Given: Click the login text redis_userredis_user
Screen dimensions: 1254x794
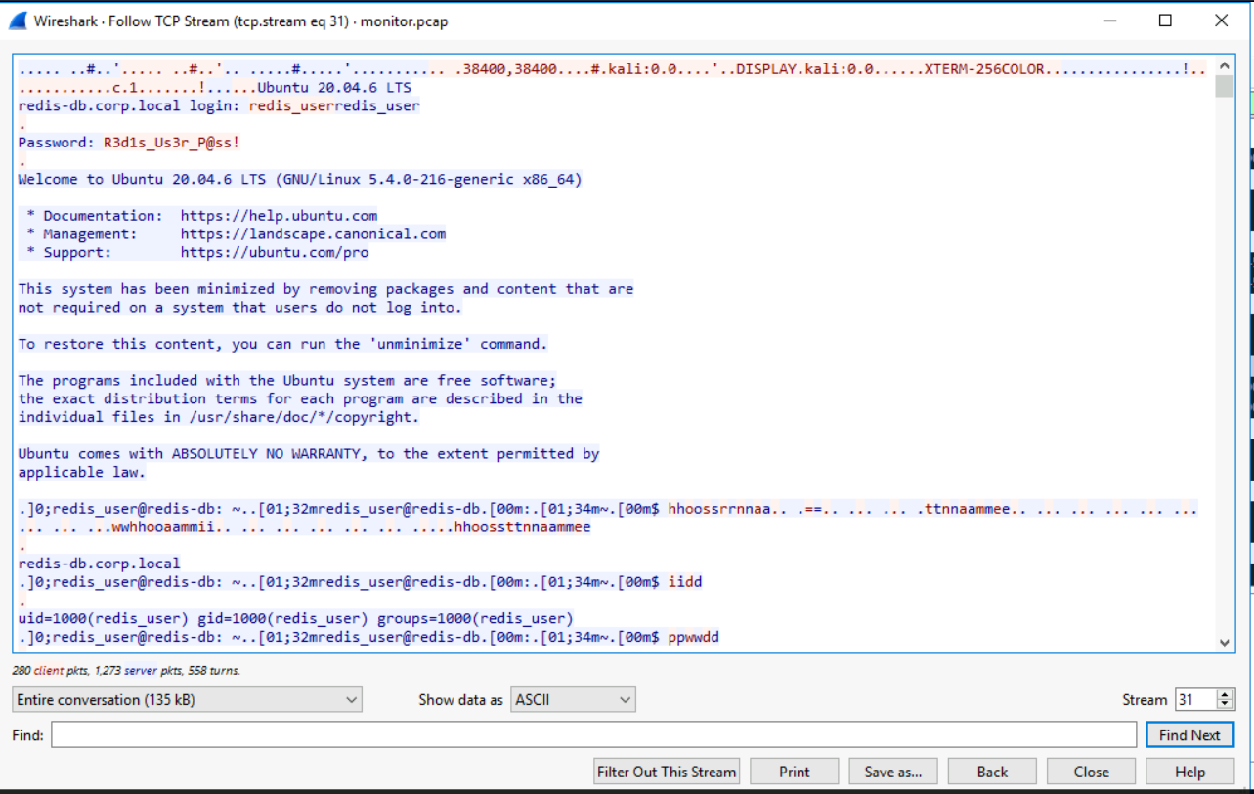Looking at the screenshot, I should (x=334, y=105).
